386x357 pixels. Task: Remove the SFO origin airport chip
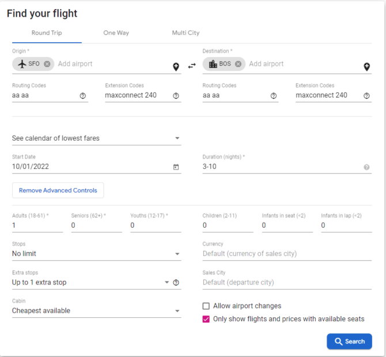click(47, 64)
